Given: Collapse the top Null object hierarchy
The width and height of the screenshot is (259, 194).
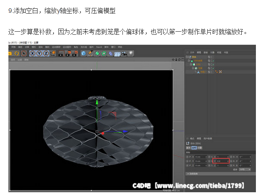Looking at the screenshot, I should tap(187, 57).
